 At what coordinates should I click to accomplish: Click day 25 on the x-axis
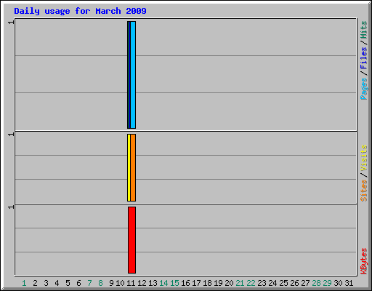click(283, 283)
